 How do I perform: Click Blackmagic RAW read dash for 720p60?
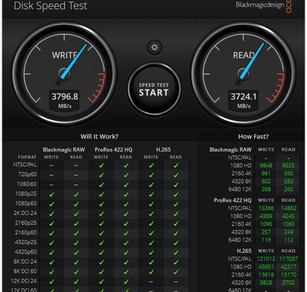(76, 175)
